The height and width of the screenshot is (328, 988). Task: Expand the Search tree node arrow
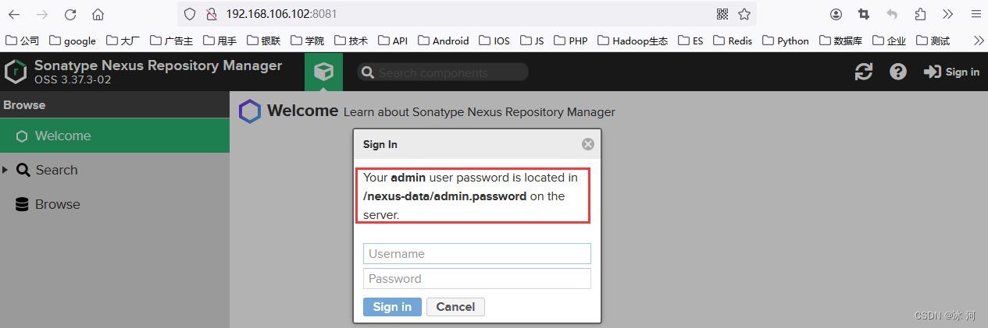[5, 170]
